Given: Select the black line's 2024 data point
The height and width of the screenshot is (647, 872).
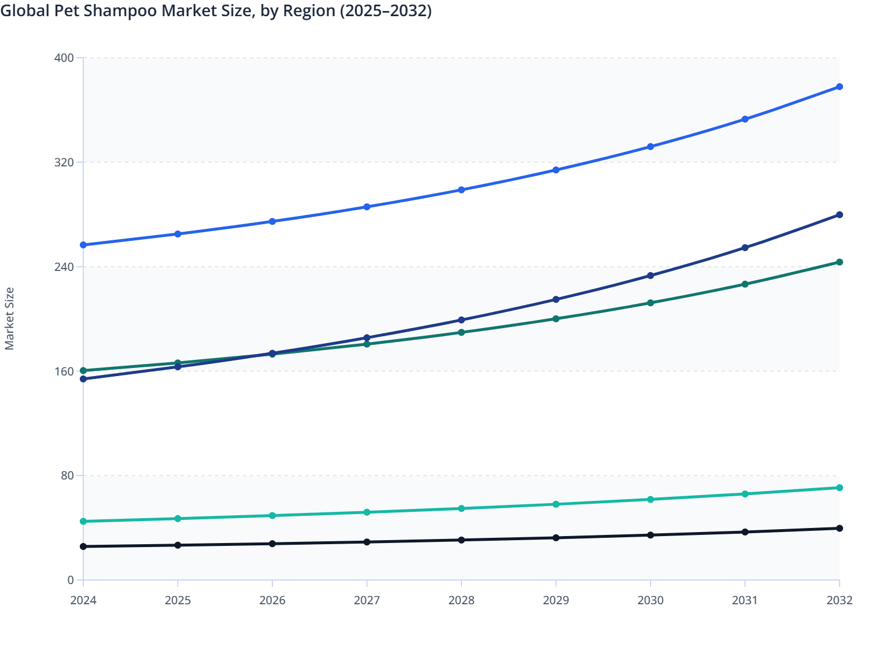Looking at the screenshot, I should 83,546.
